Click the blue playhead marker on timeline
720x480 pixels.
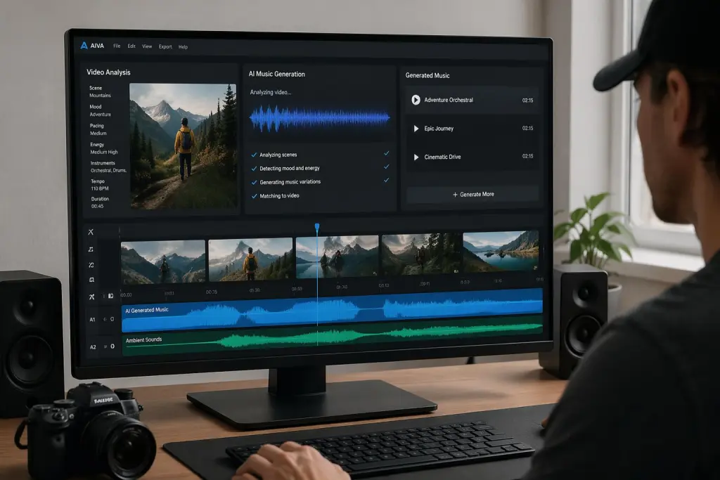pos(317,227)
